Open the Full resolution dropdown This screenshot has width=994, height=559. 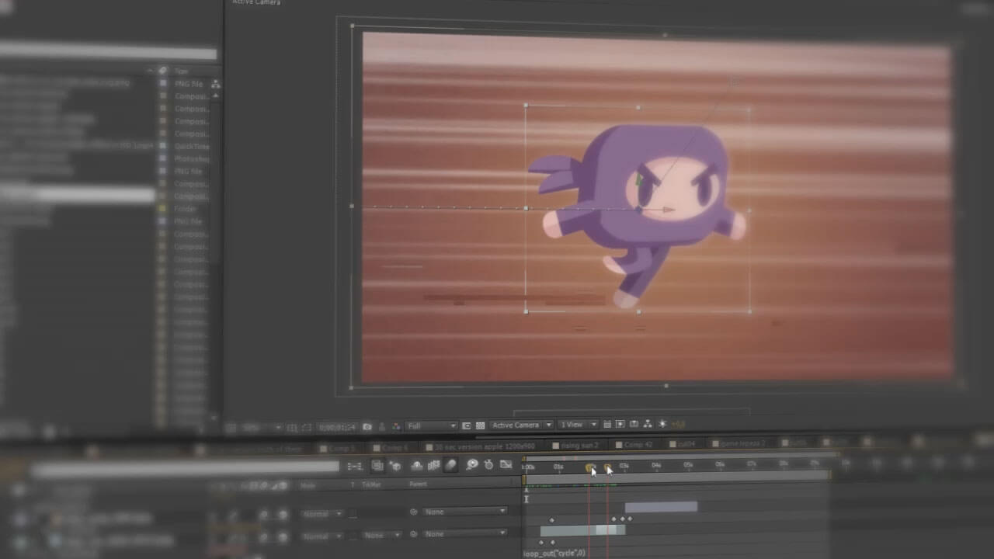pos(432,425)
